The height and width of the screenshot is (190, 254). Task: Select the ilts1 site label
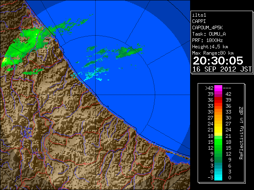coord(199,15)
